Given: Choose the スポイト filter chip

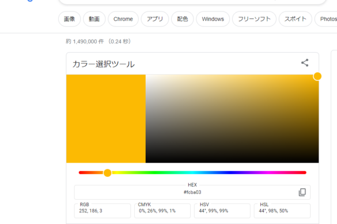Looking at the screenshot, I should pyautogui.click(x=296, y=19).
